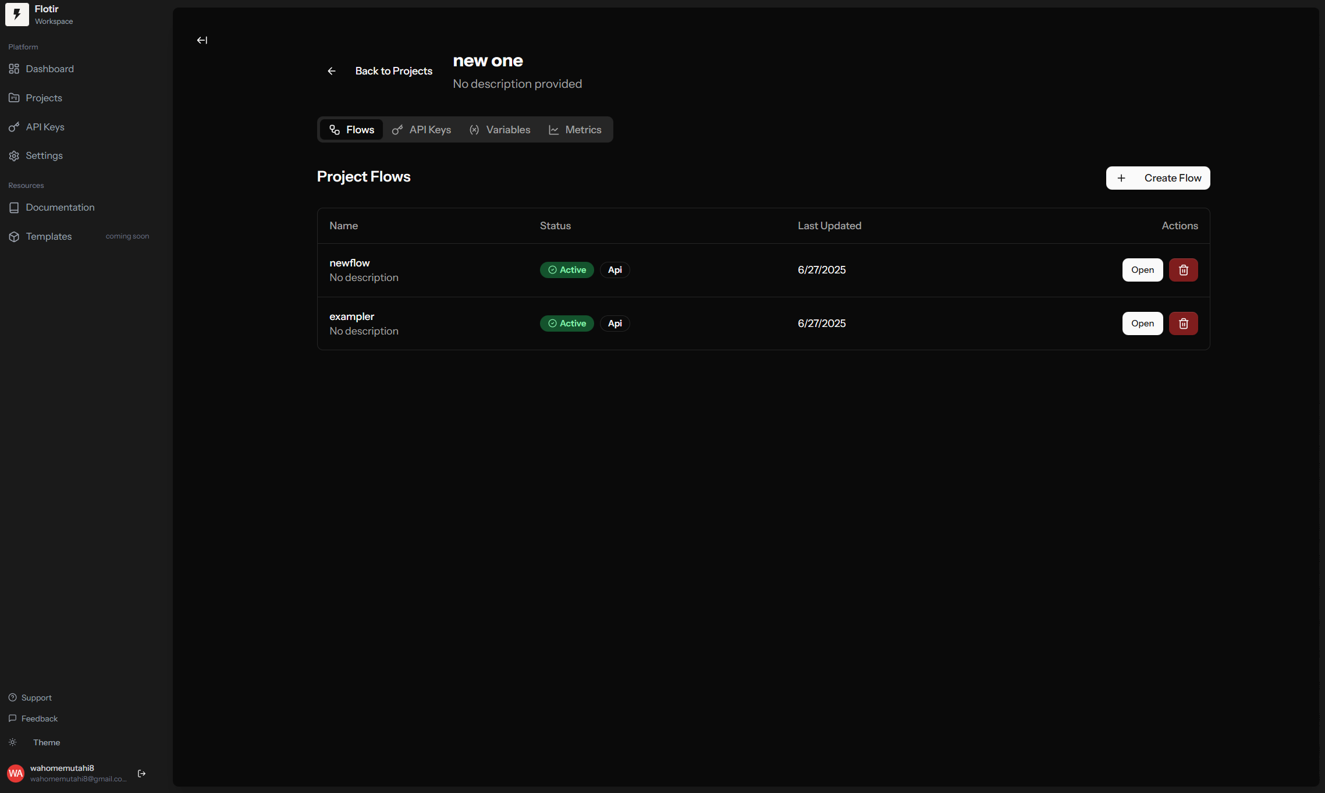This screenshot has width=1325, height=793.
Task: Open Documentation in the Resources section
Action: [x=59, y=207]
